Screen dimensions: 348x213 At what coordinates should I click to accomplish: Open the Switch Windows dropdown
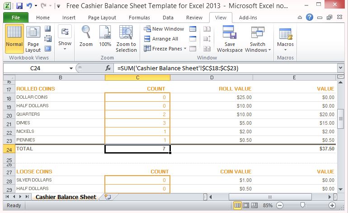(258, 38)
